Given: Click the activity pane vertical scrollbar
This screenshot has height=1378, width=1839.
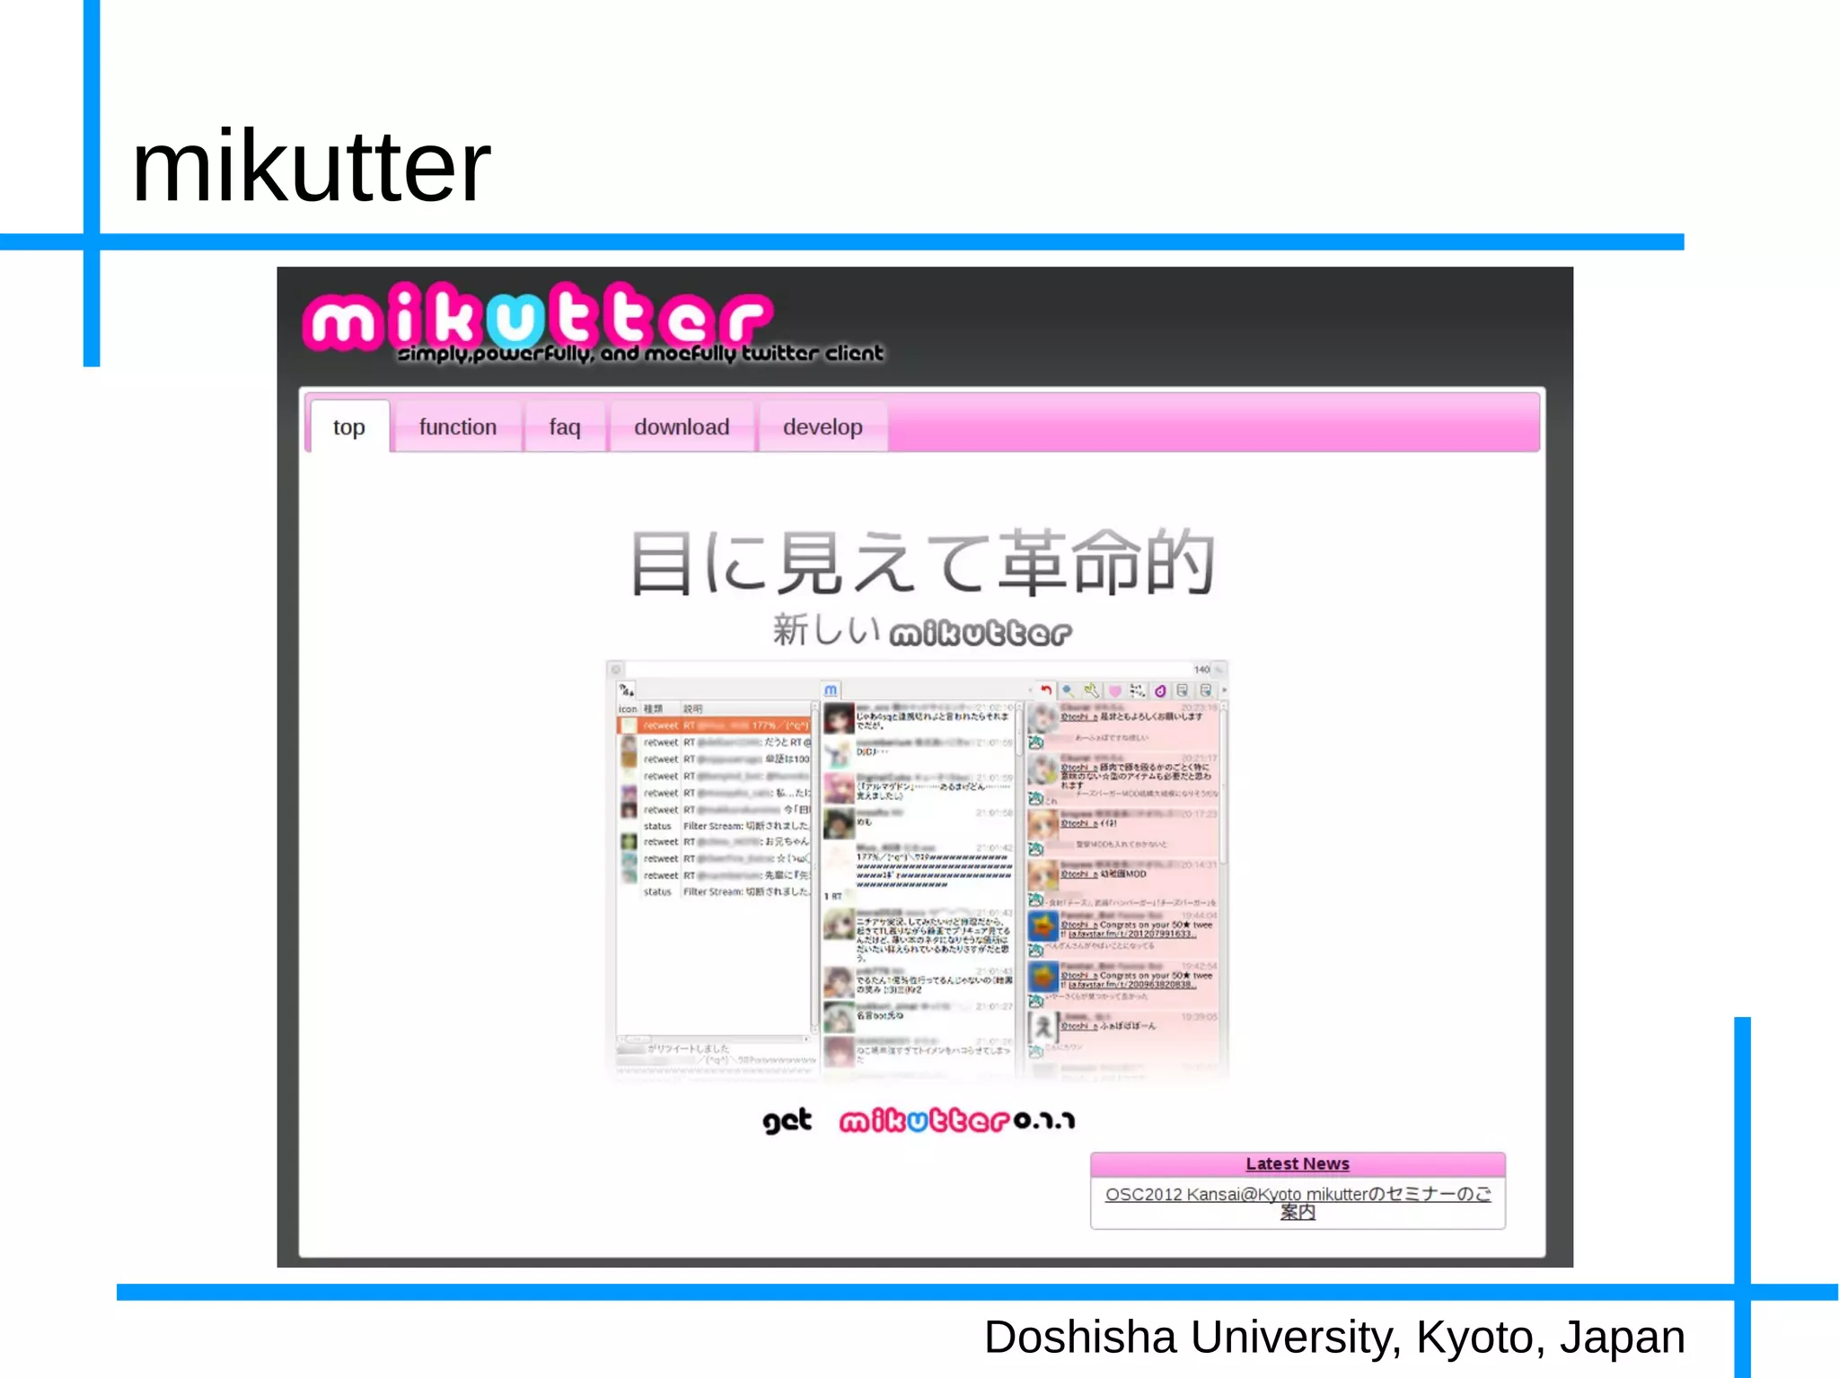Looking at the screenshot, I should pos(814,866).
